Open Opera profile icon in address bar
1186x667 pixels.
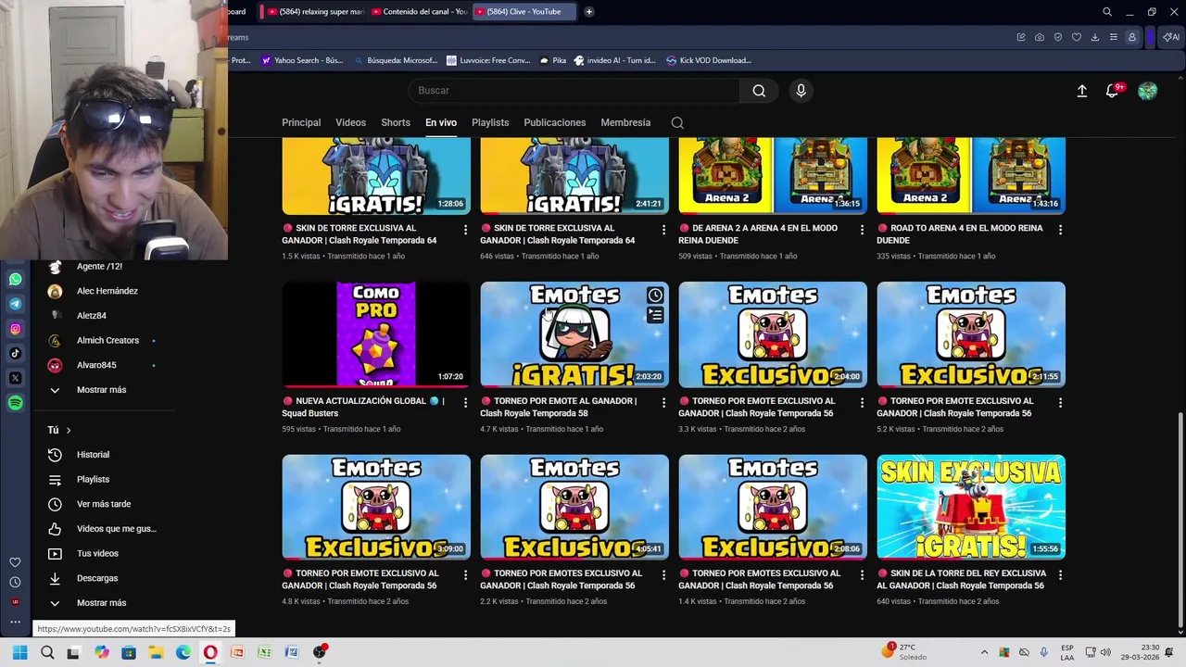[1131, 37]
